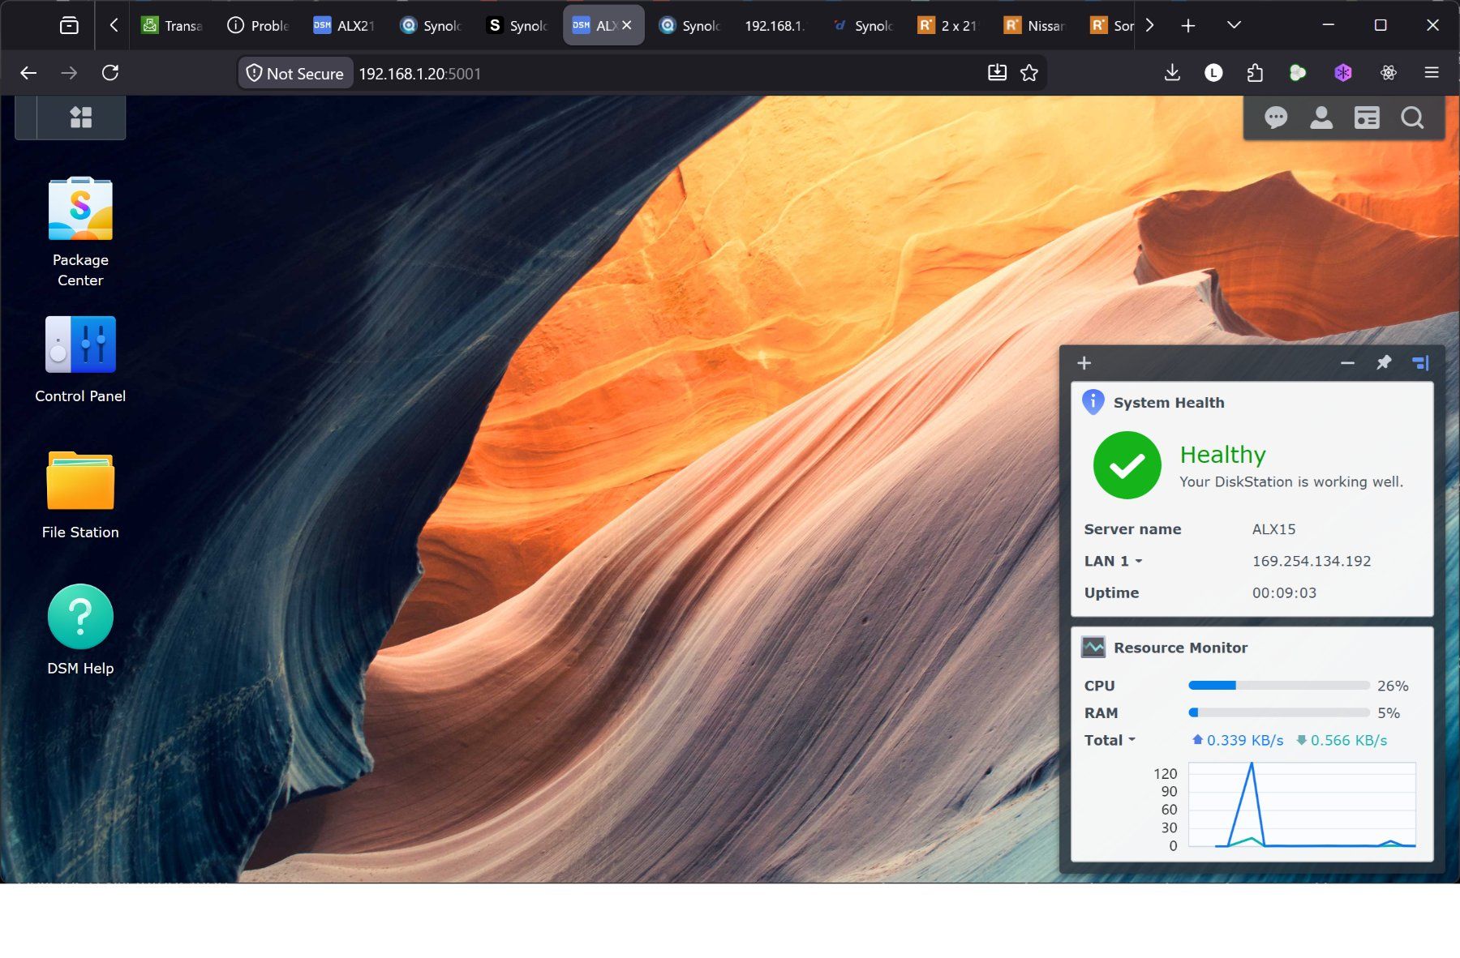The image size is (1460, 958).
Task: Pin the widget panel
Action: [1384, 362]
